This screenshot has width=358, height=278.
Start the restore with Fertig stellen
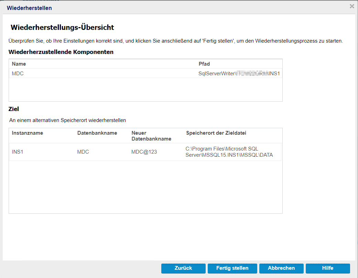coord(232,268)
